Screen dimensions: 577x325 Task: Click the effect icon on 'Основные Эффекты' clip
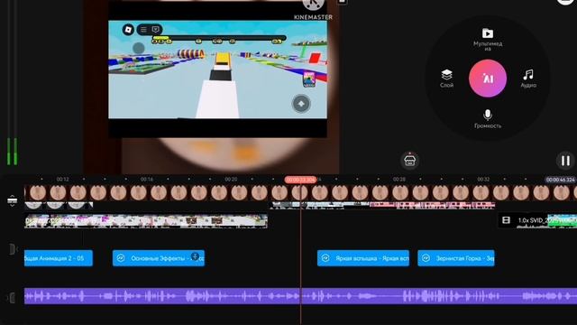point(121,258)
